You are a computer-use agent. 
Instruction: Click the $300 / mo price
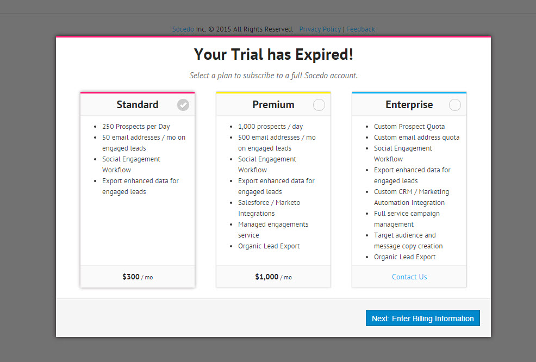click(x=138, y=277)
